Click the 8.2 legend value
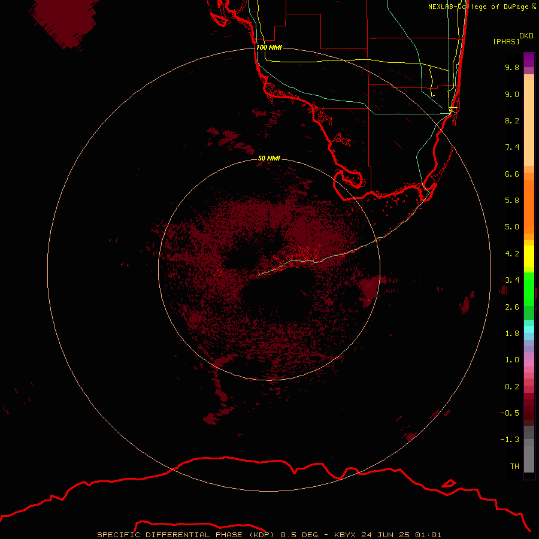 click(512, 120)
